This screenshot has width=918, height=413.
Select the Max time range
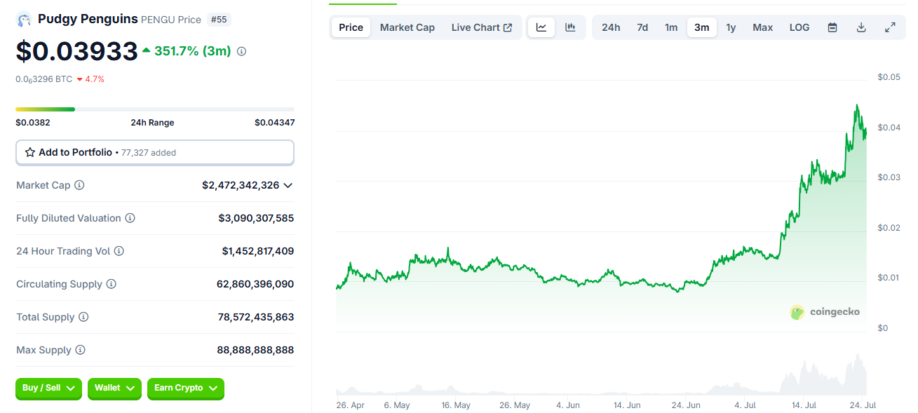[762, 27]
